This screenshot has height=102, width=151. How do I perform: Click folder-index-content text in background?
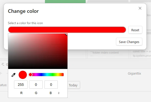[x=106, y=53]
